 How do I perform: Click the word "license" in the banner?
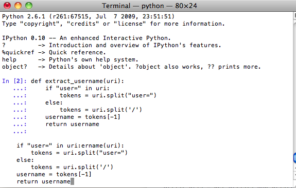tap(130, 24)
